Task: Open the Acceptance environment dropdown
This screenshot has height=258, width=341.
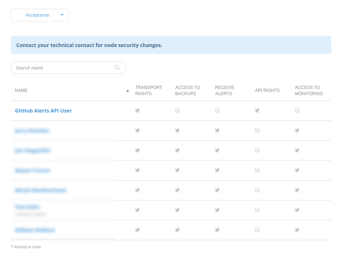Action: click(x=40, y=15)
